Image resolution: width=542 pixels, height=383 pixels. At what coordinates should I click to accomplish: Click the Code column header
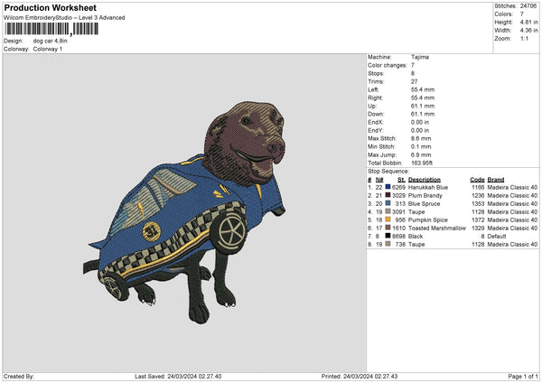tap(477, 179)
